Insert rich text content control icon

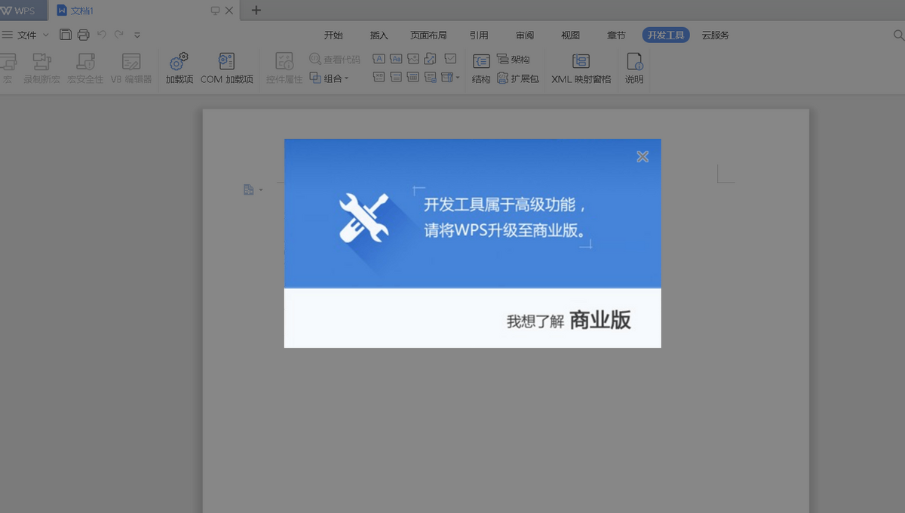[379, 59]
